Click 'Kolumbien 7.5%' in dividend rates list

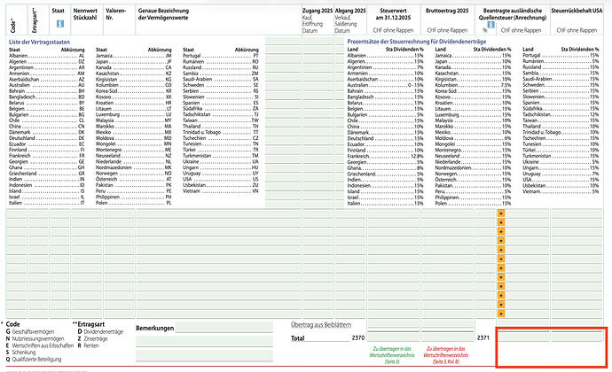click(473, 85)
